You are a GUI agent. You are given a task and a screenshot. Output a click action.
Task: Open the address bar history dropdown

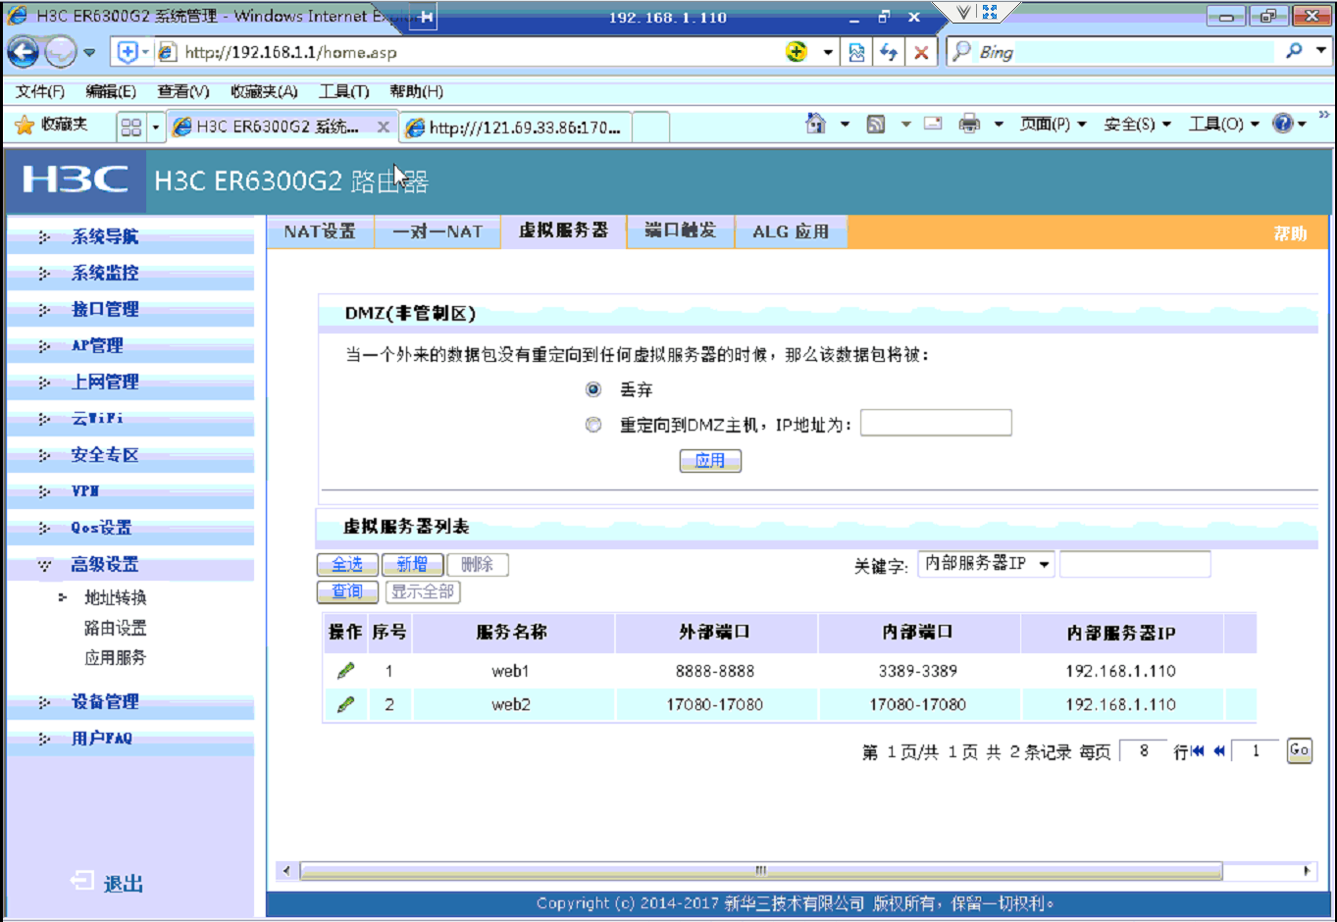click(828, 52)
